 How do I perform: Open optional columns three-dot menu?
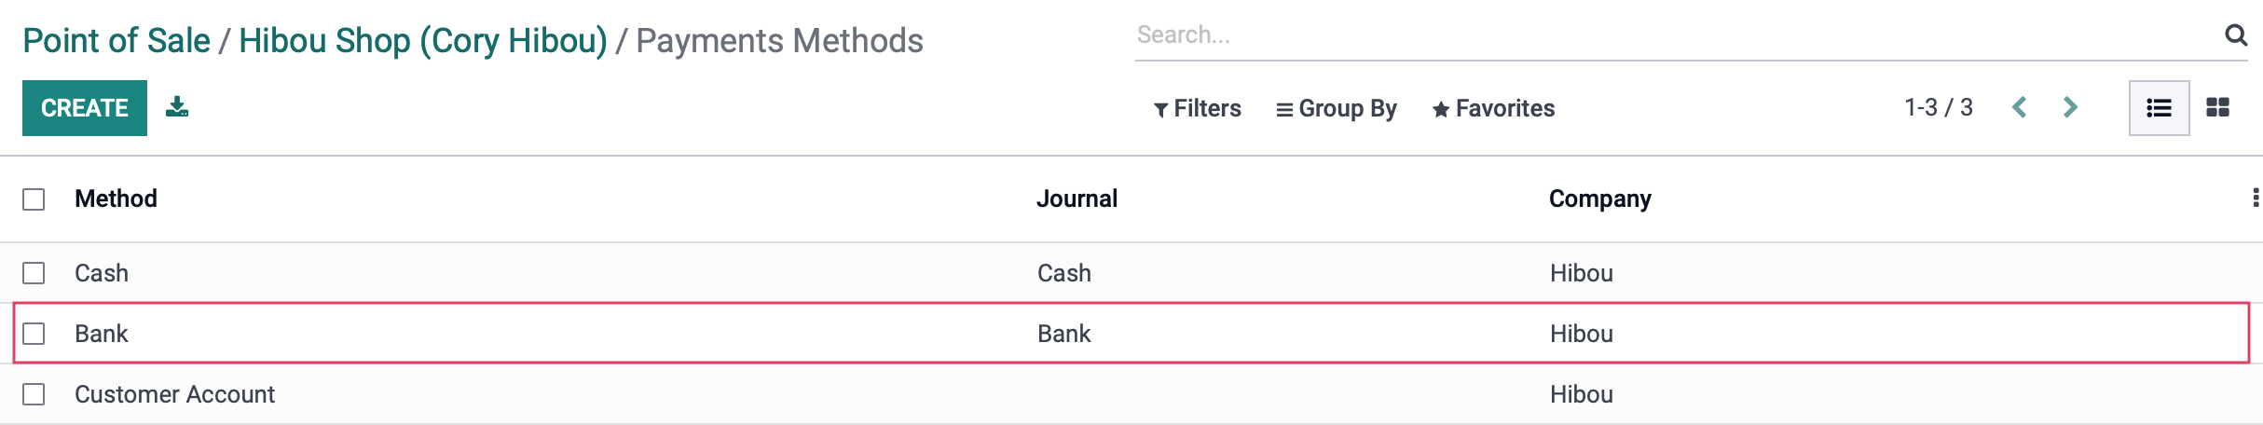click(x=2255, y=198)
